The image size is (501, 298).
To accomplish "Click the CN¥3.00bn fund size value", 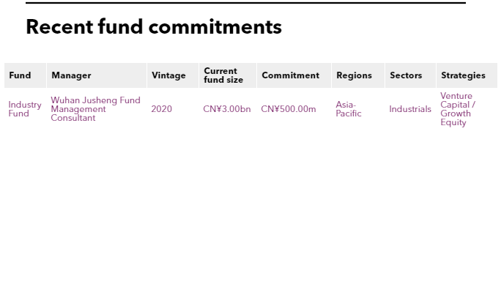I will (x=227, y=109).
